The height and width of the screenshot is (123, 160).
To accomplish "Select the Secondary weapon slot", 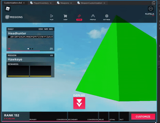I will point(83,116).
